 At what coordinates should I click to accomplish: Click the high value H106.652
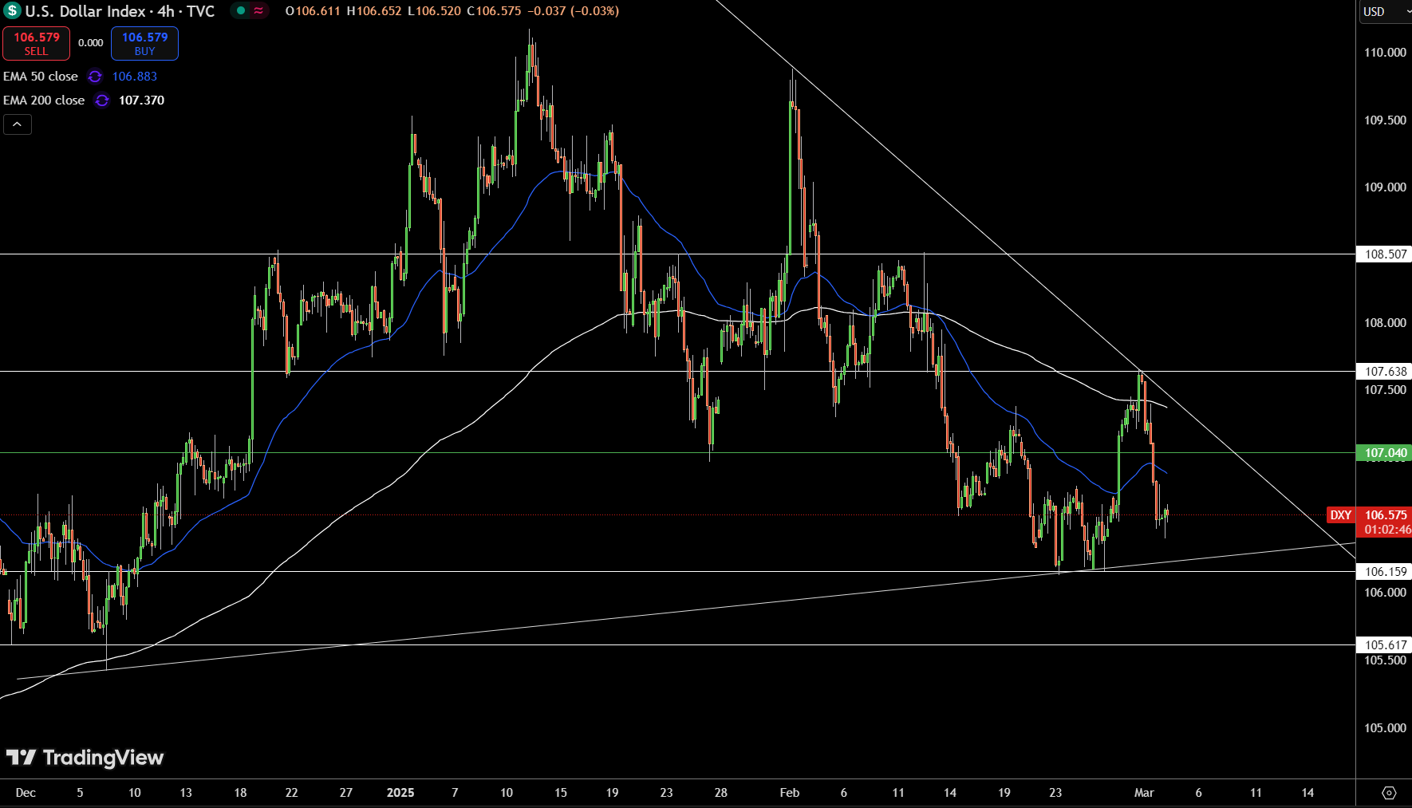pos(374,11)
